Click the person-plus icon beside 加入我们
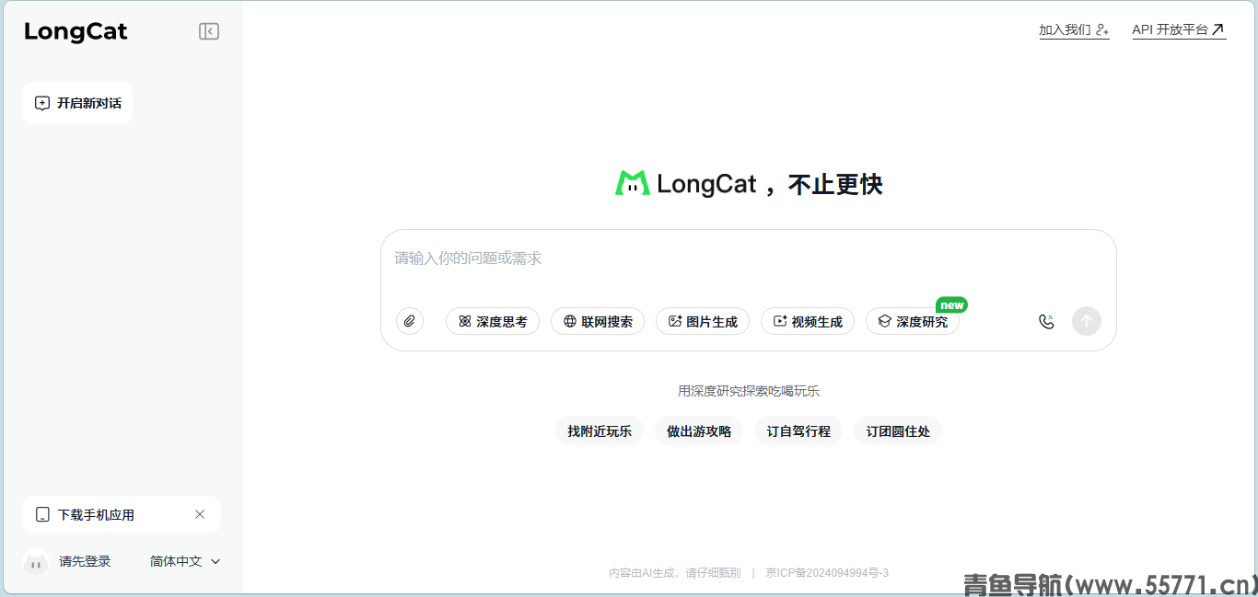 [1102, 29]
